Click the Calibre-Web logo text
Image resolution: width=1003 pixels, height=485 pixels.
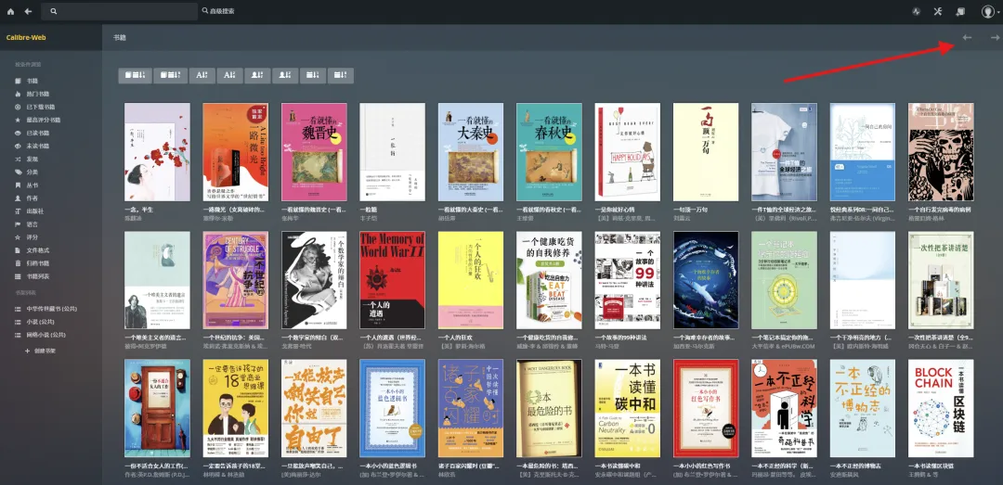coord(26,38)
